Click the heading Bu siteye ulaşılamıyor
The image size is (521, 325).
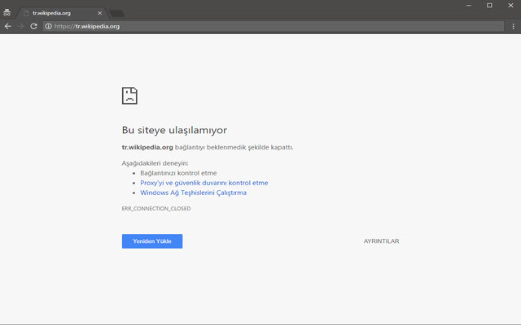tap(174, 130)
